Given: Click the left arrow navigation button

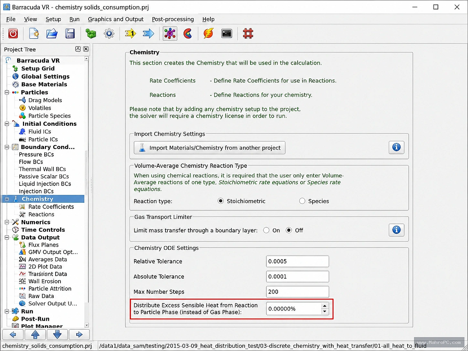Looking at the screenshot, I should (13, 335).
